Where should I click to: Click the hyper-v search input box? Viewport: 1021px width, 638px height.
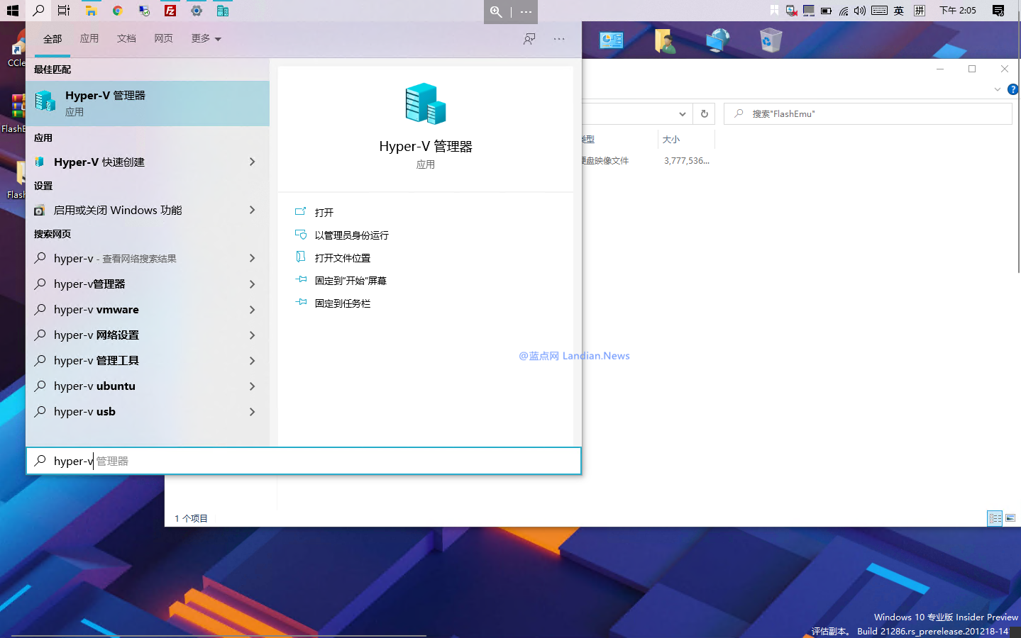pos(304,461)
